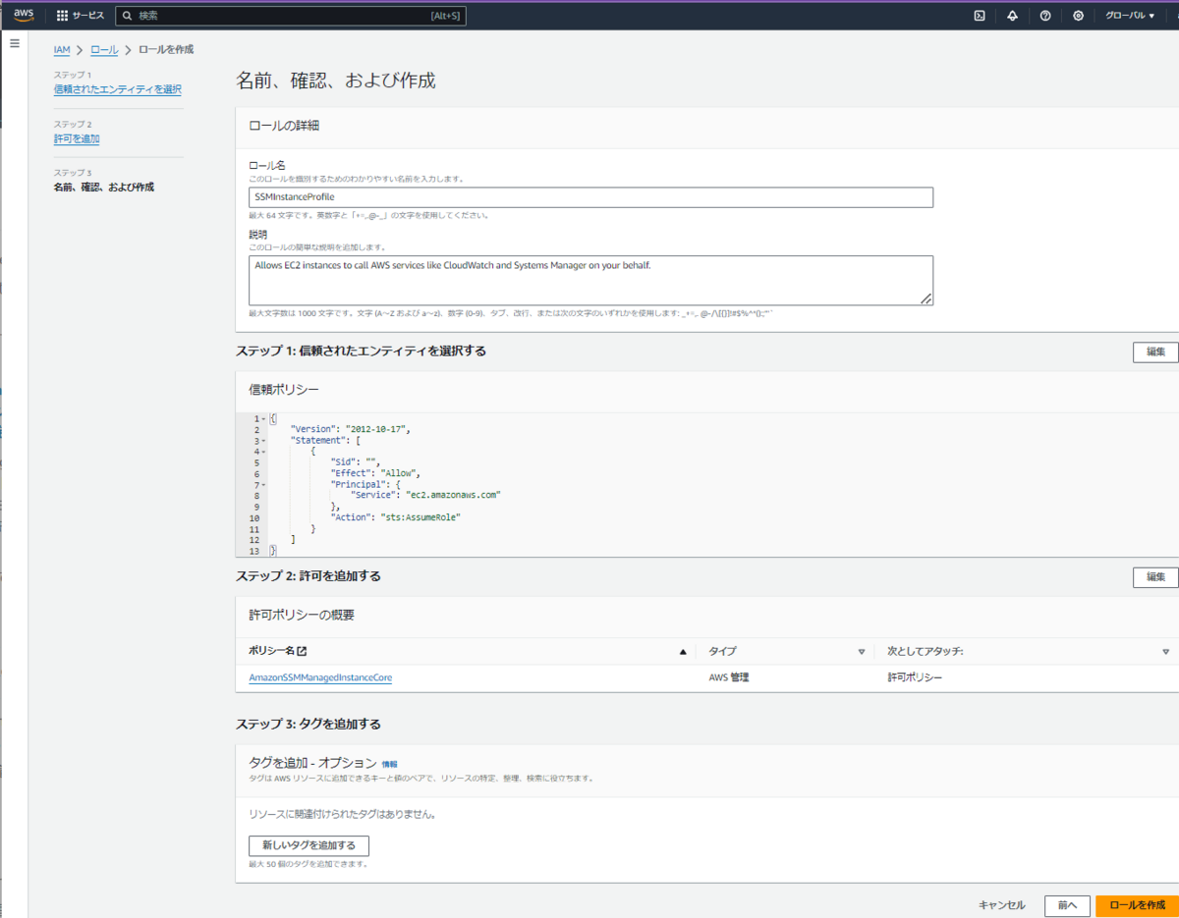The width and height of the screenshot is (1179, 918).
Task: Go to ロール breadcrumb link
Action: pos(104,49)
